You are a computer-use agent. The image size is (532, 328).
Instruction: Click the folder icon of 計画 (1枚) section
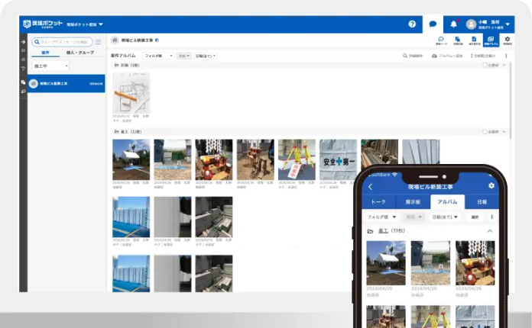[116, 65]
